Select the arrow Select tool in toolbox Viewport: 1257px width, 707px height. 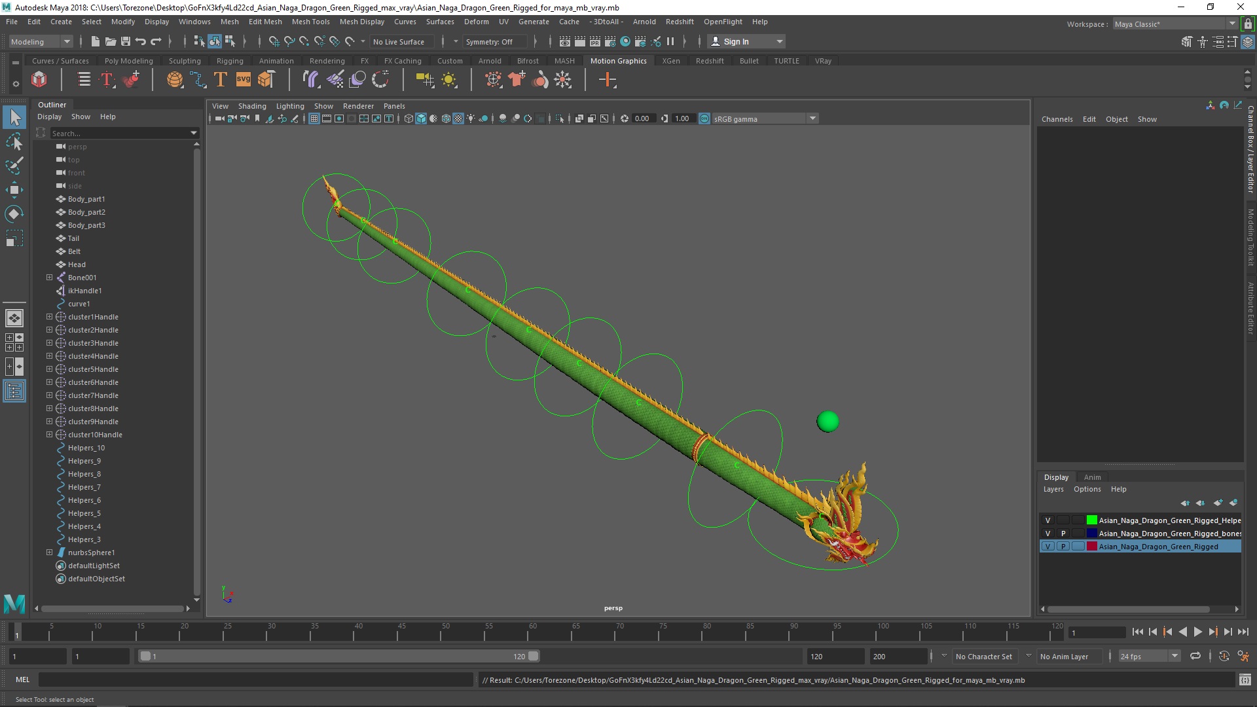14,118
